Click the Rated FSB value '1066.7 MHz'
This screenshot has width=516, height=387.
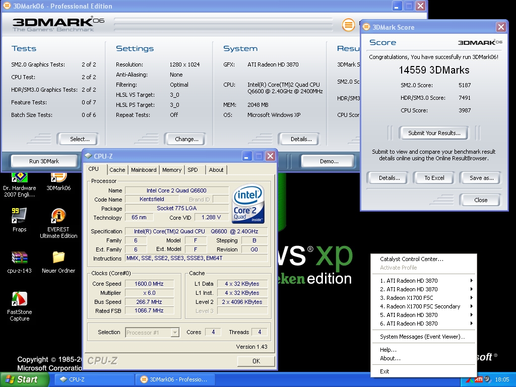click(149, 310)
